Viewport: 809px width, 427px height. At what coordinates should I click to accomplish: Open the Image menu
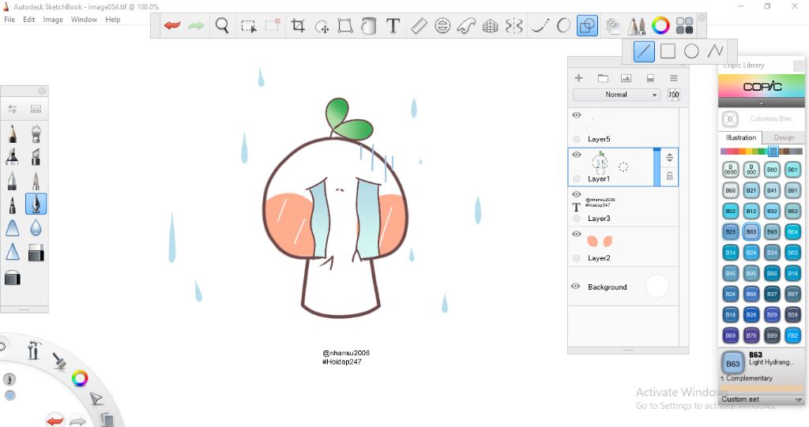pos(53,20)
